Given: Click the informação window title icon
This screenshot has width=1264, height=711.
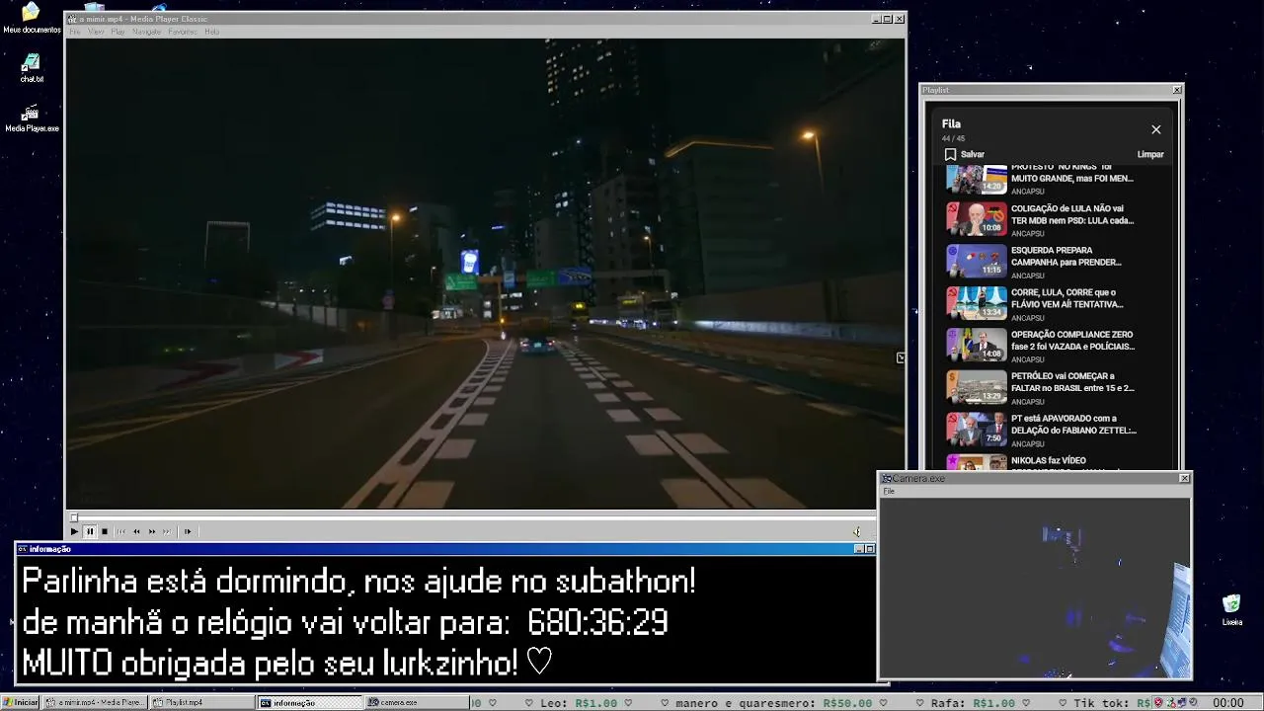Looking at the screenshot, I should click(23, 549).
